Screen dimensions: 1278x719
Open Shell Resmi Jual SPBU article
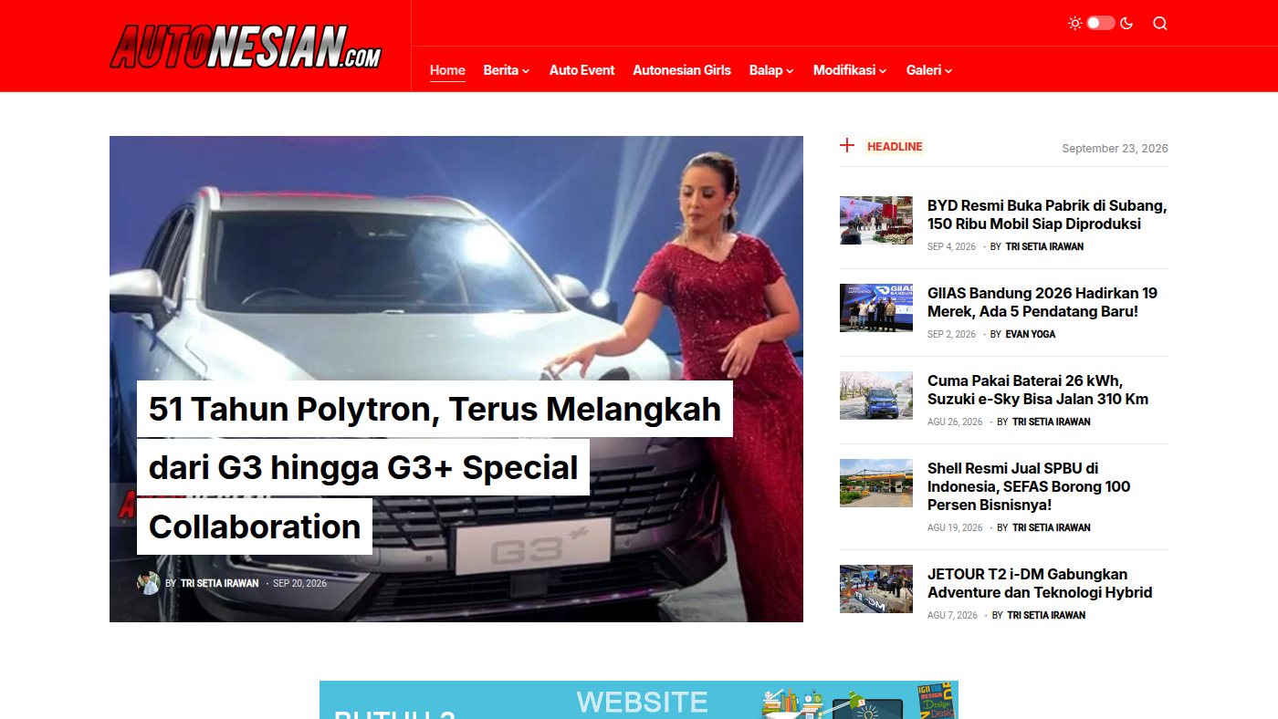pos(1029,486)
